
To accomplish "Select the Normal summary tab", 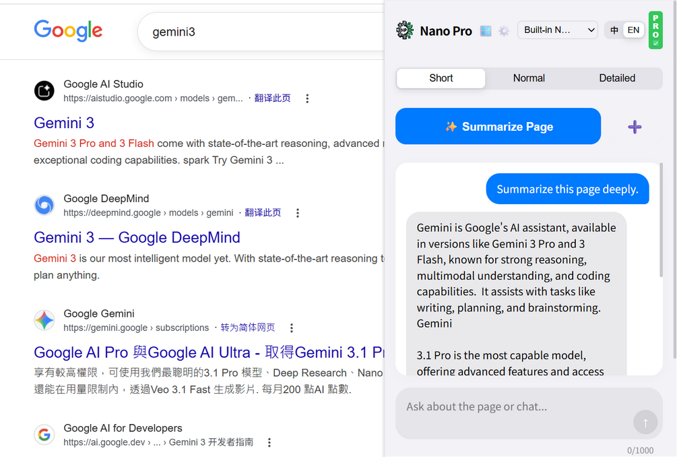I will 529,78.
